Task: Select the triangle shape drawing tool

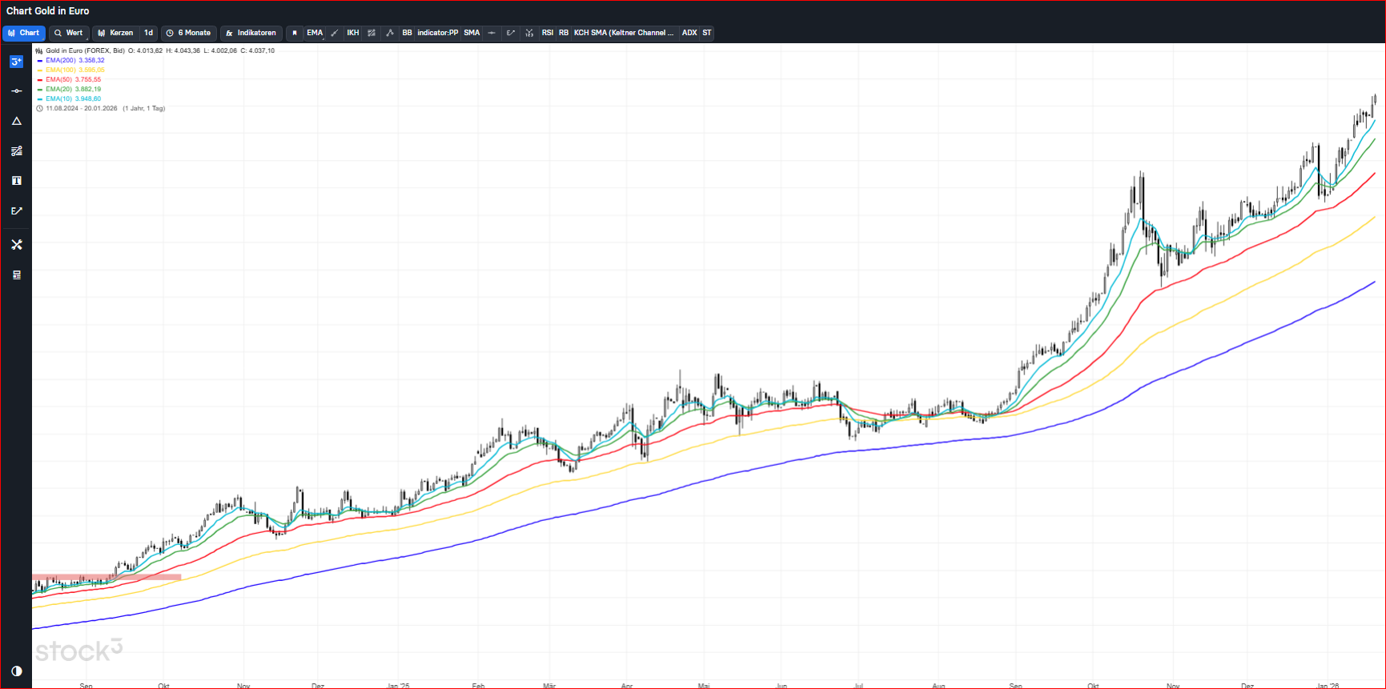Action: tap(16, 121)
